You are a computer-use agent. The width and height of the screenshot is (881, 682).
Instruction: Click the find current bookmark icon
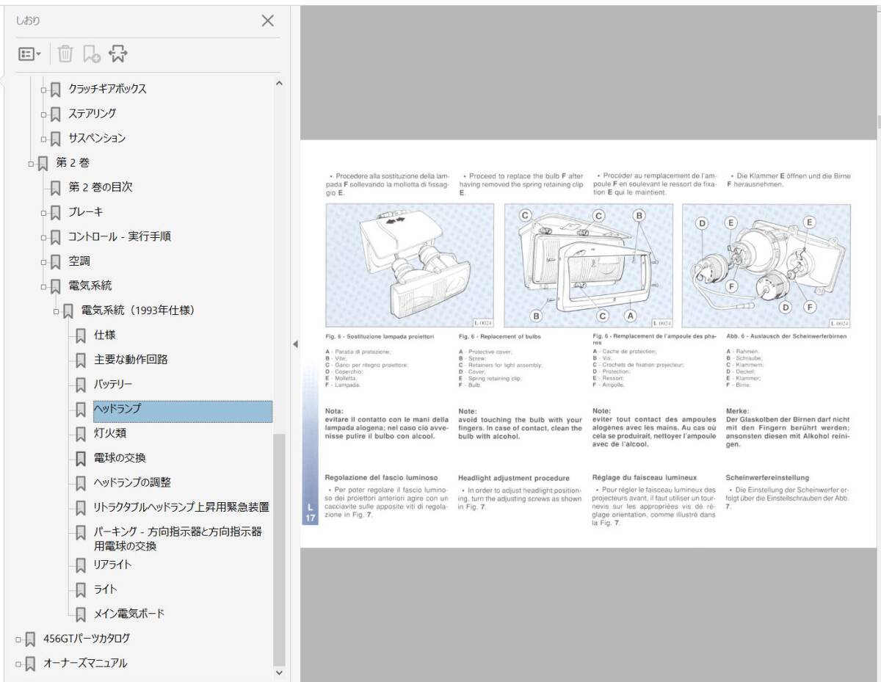(x=117, y=53)
